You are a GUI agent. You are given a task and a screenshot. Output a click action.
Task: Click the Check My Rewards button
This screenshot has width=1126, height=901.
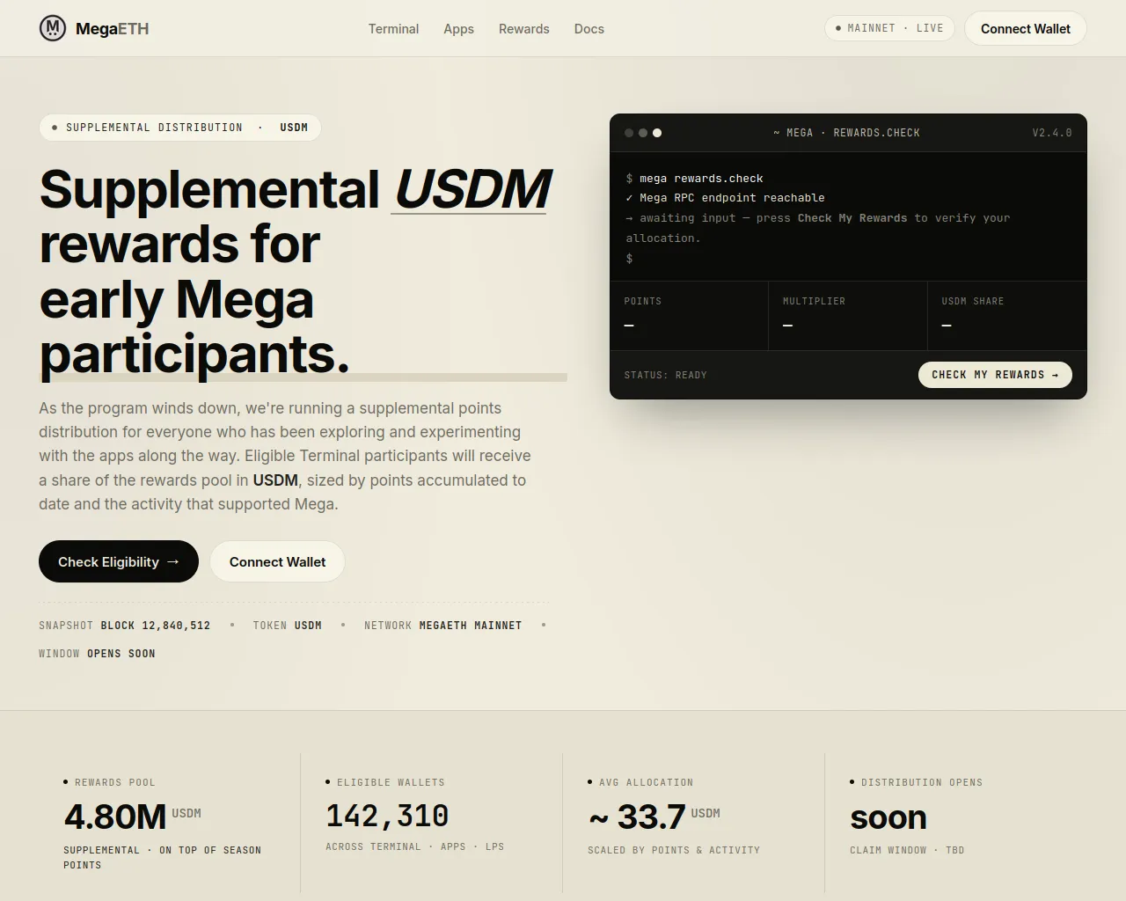pyautogui.click(x=995, y=375)
